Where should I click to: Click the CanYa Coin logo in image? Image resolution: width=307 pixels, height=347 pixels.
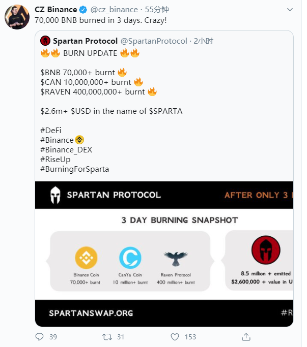click(x=130, y=258)
